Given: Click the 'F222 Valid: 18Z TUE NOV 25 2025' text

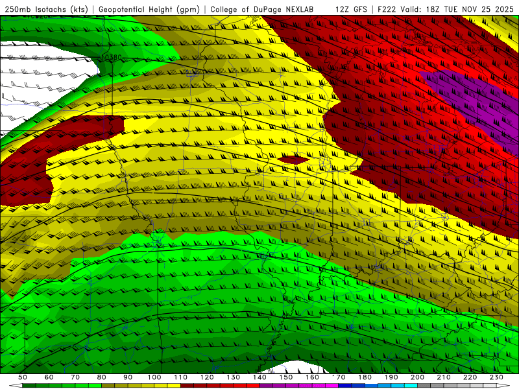Looking at the screenshot, I should 446,9.
